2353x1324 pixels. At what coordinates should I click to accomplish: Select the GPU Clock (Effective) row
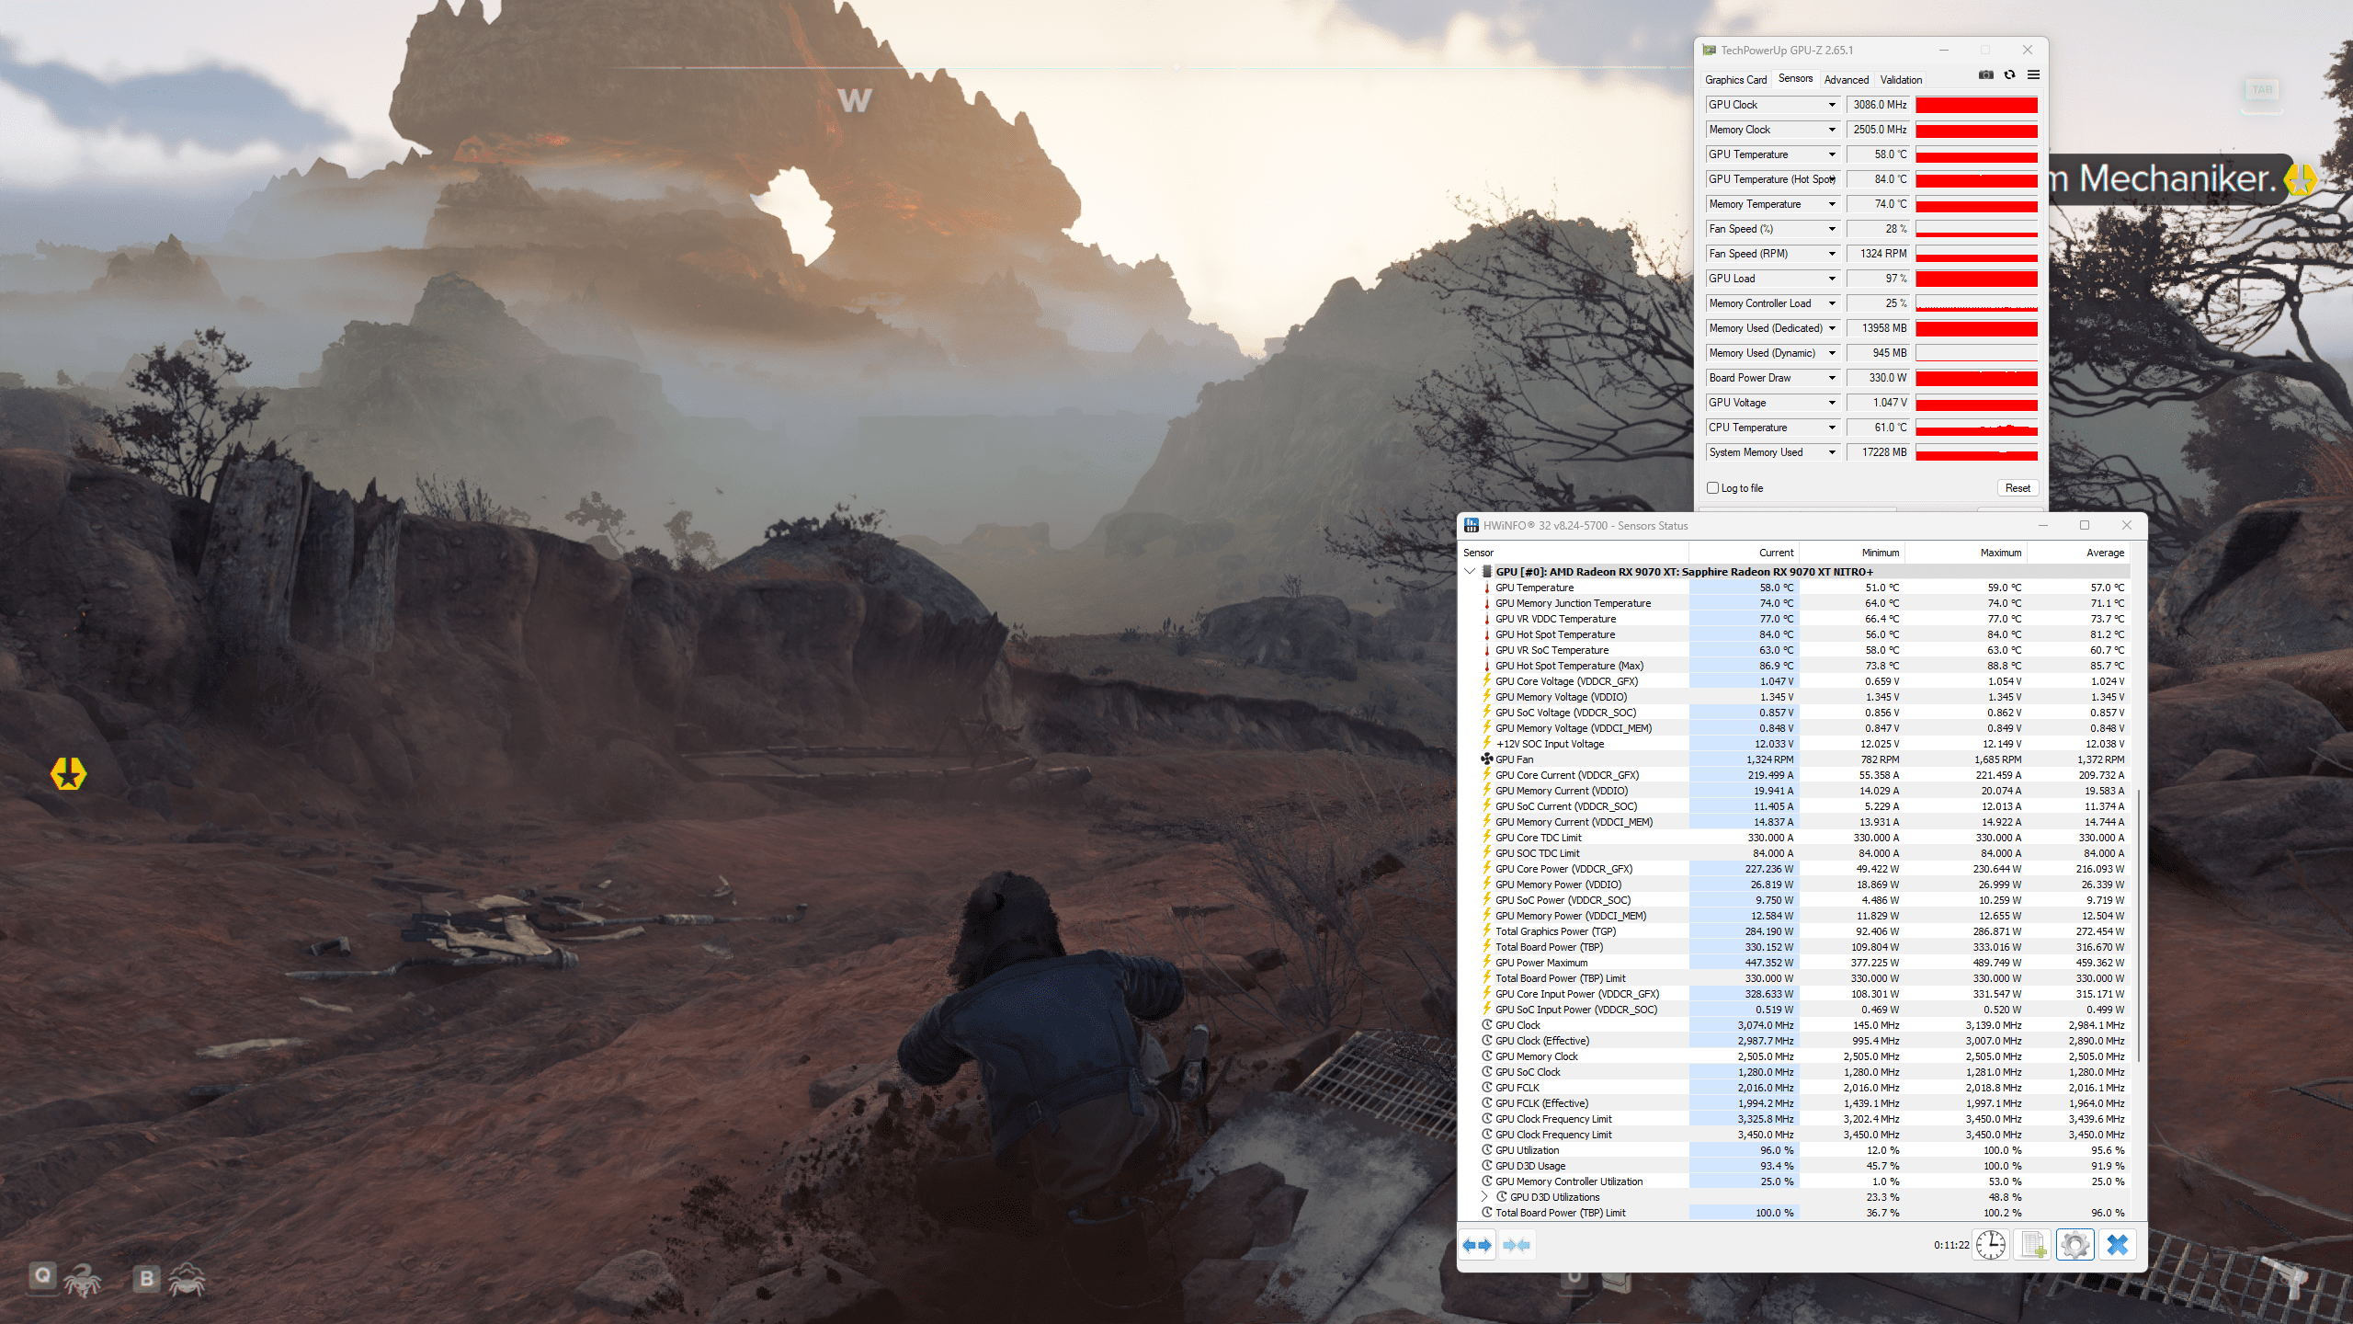click(1795, 1041)
